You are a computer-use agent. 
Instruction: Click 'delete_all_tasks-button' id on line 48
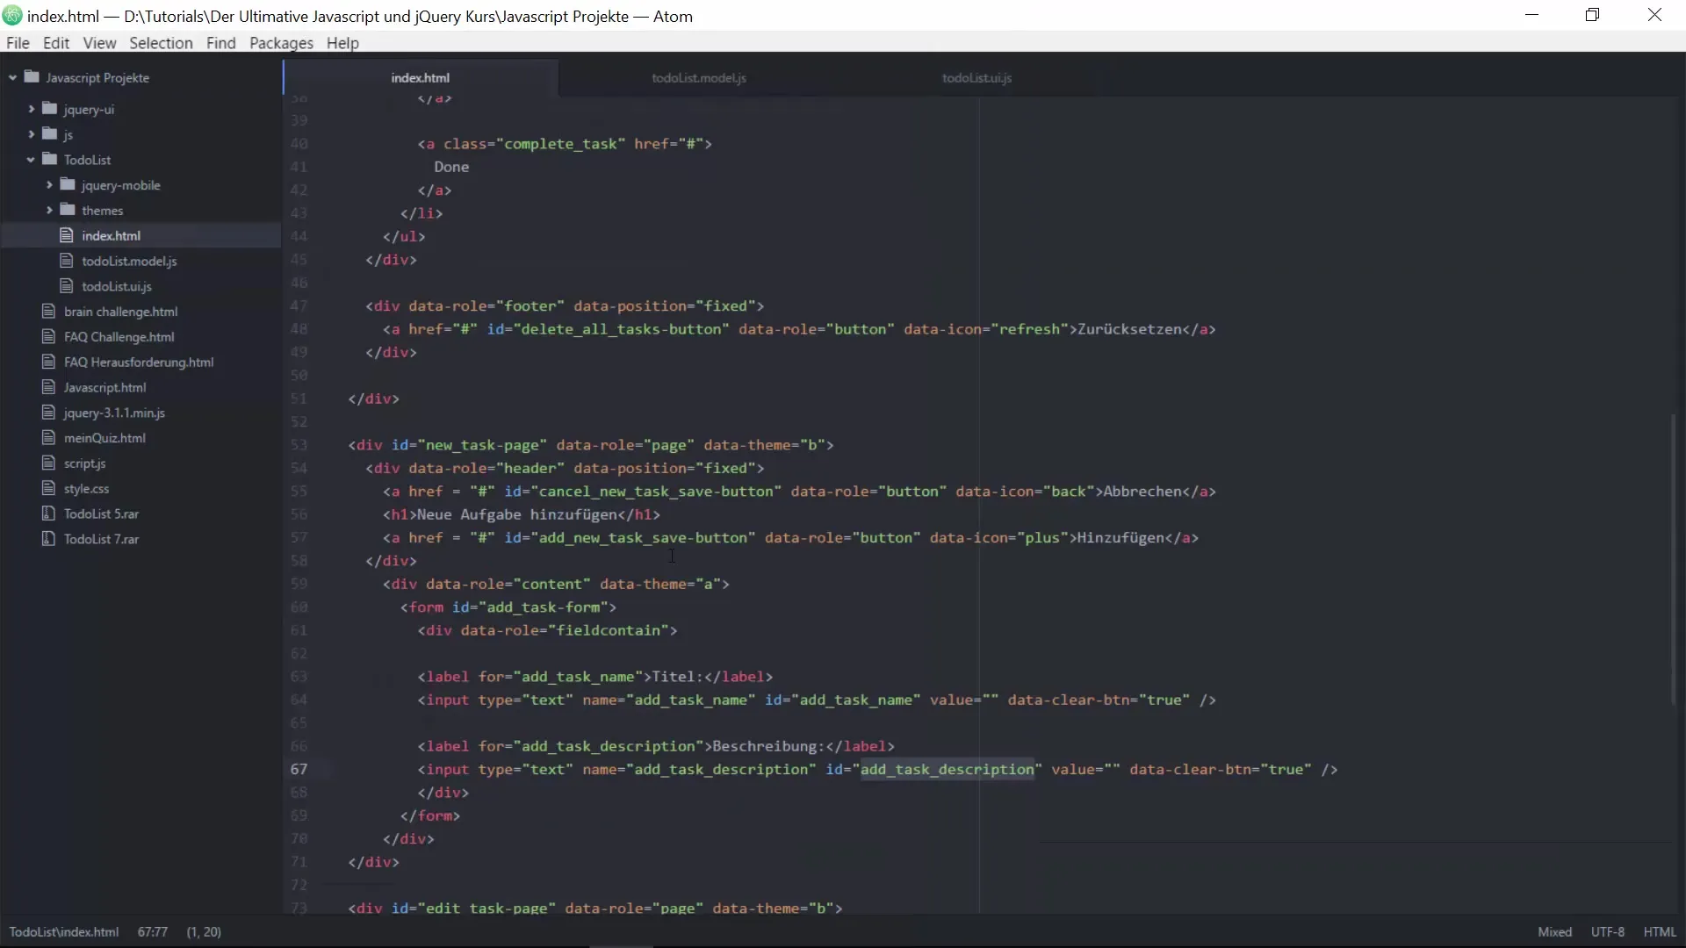[x=621, y=329]
